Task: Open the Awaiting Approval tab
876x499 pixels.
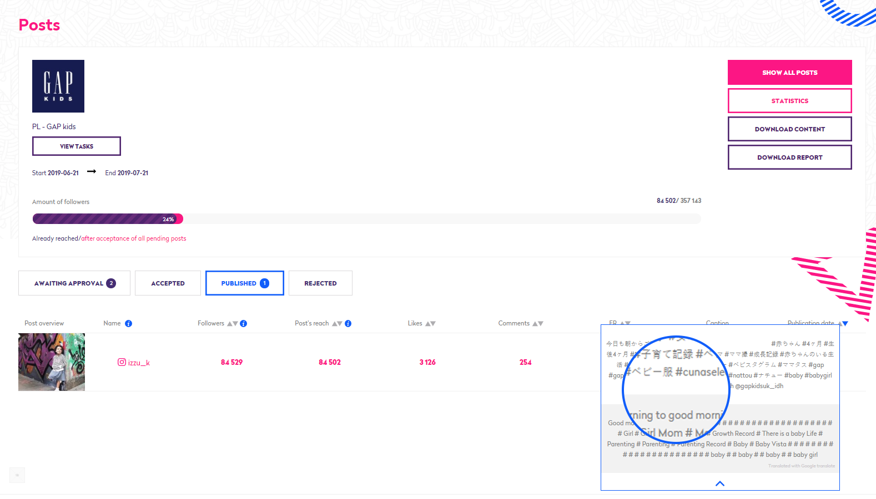Action: point(74,283)
